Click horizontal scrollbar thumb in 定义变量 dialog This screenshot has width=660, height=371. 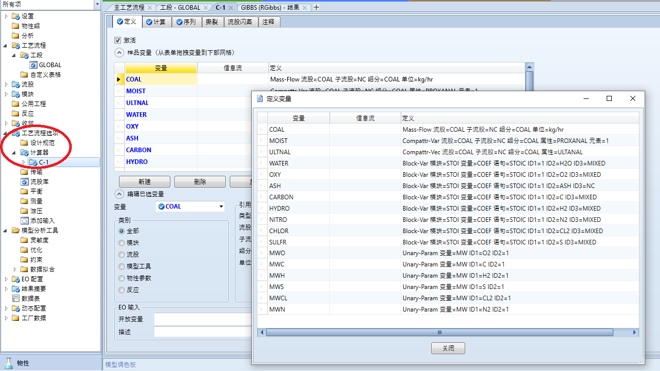point(439,333)
